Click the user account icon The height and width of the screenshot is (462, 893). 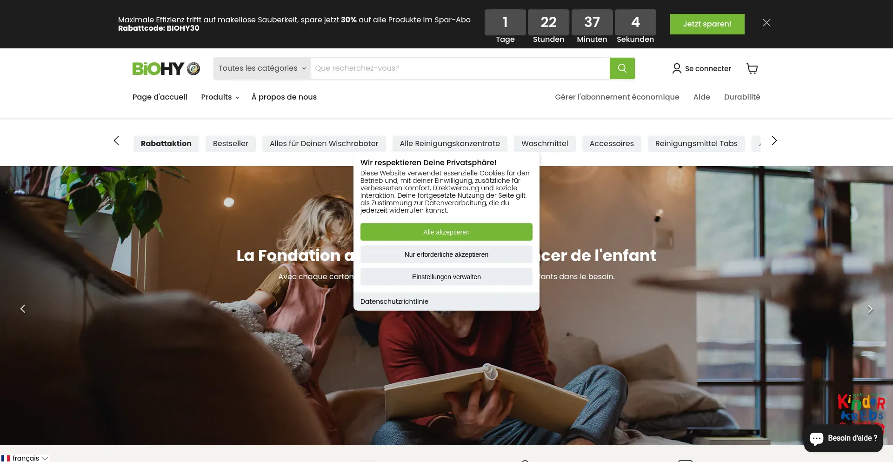tap(677, 68)
